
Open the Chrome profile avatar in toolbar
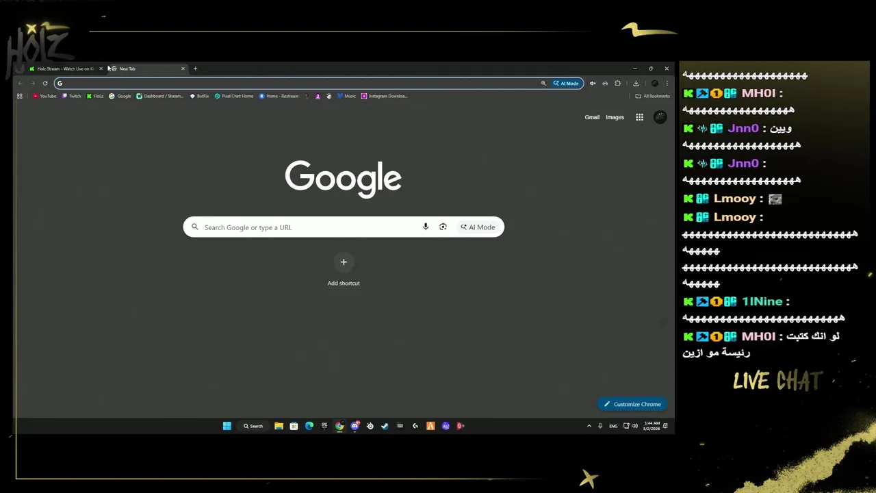(654, 84)
